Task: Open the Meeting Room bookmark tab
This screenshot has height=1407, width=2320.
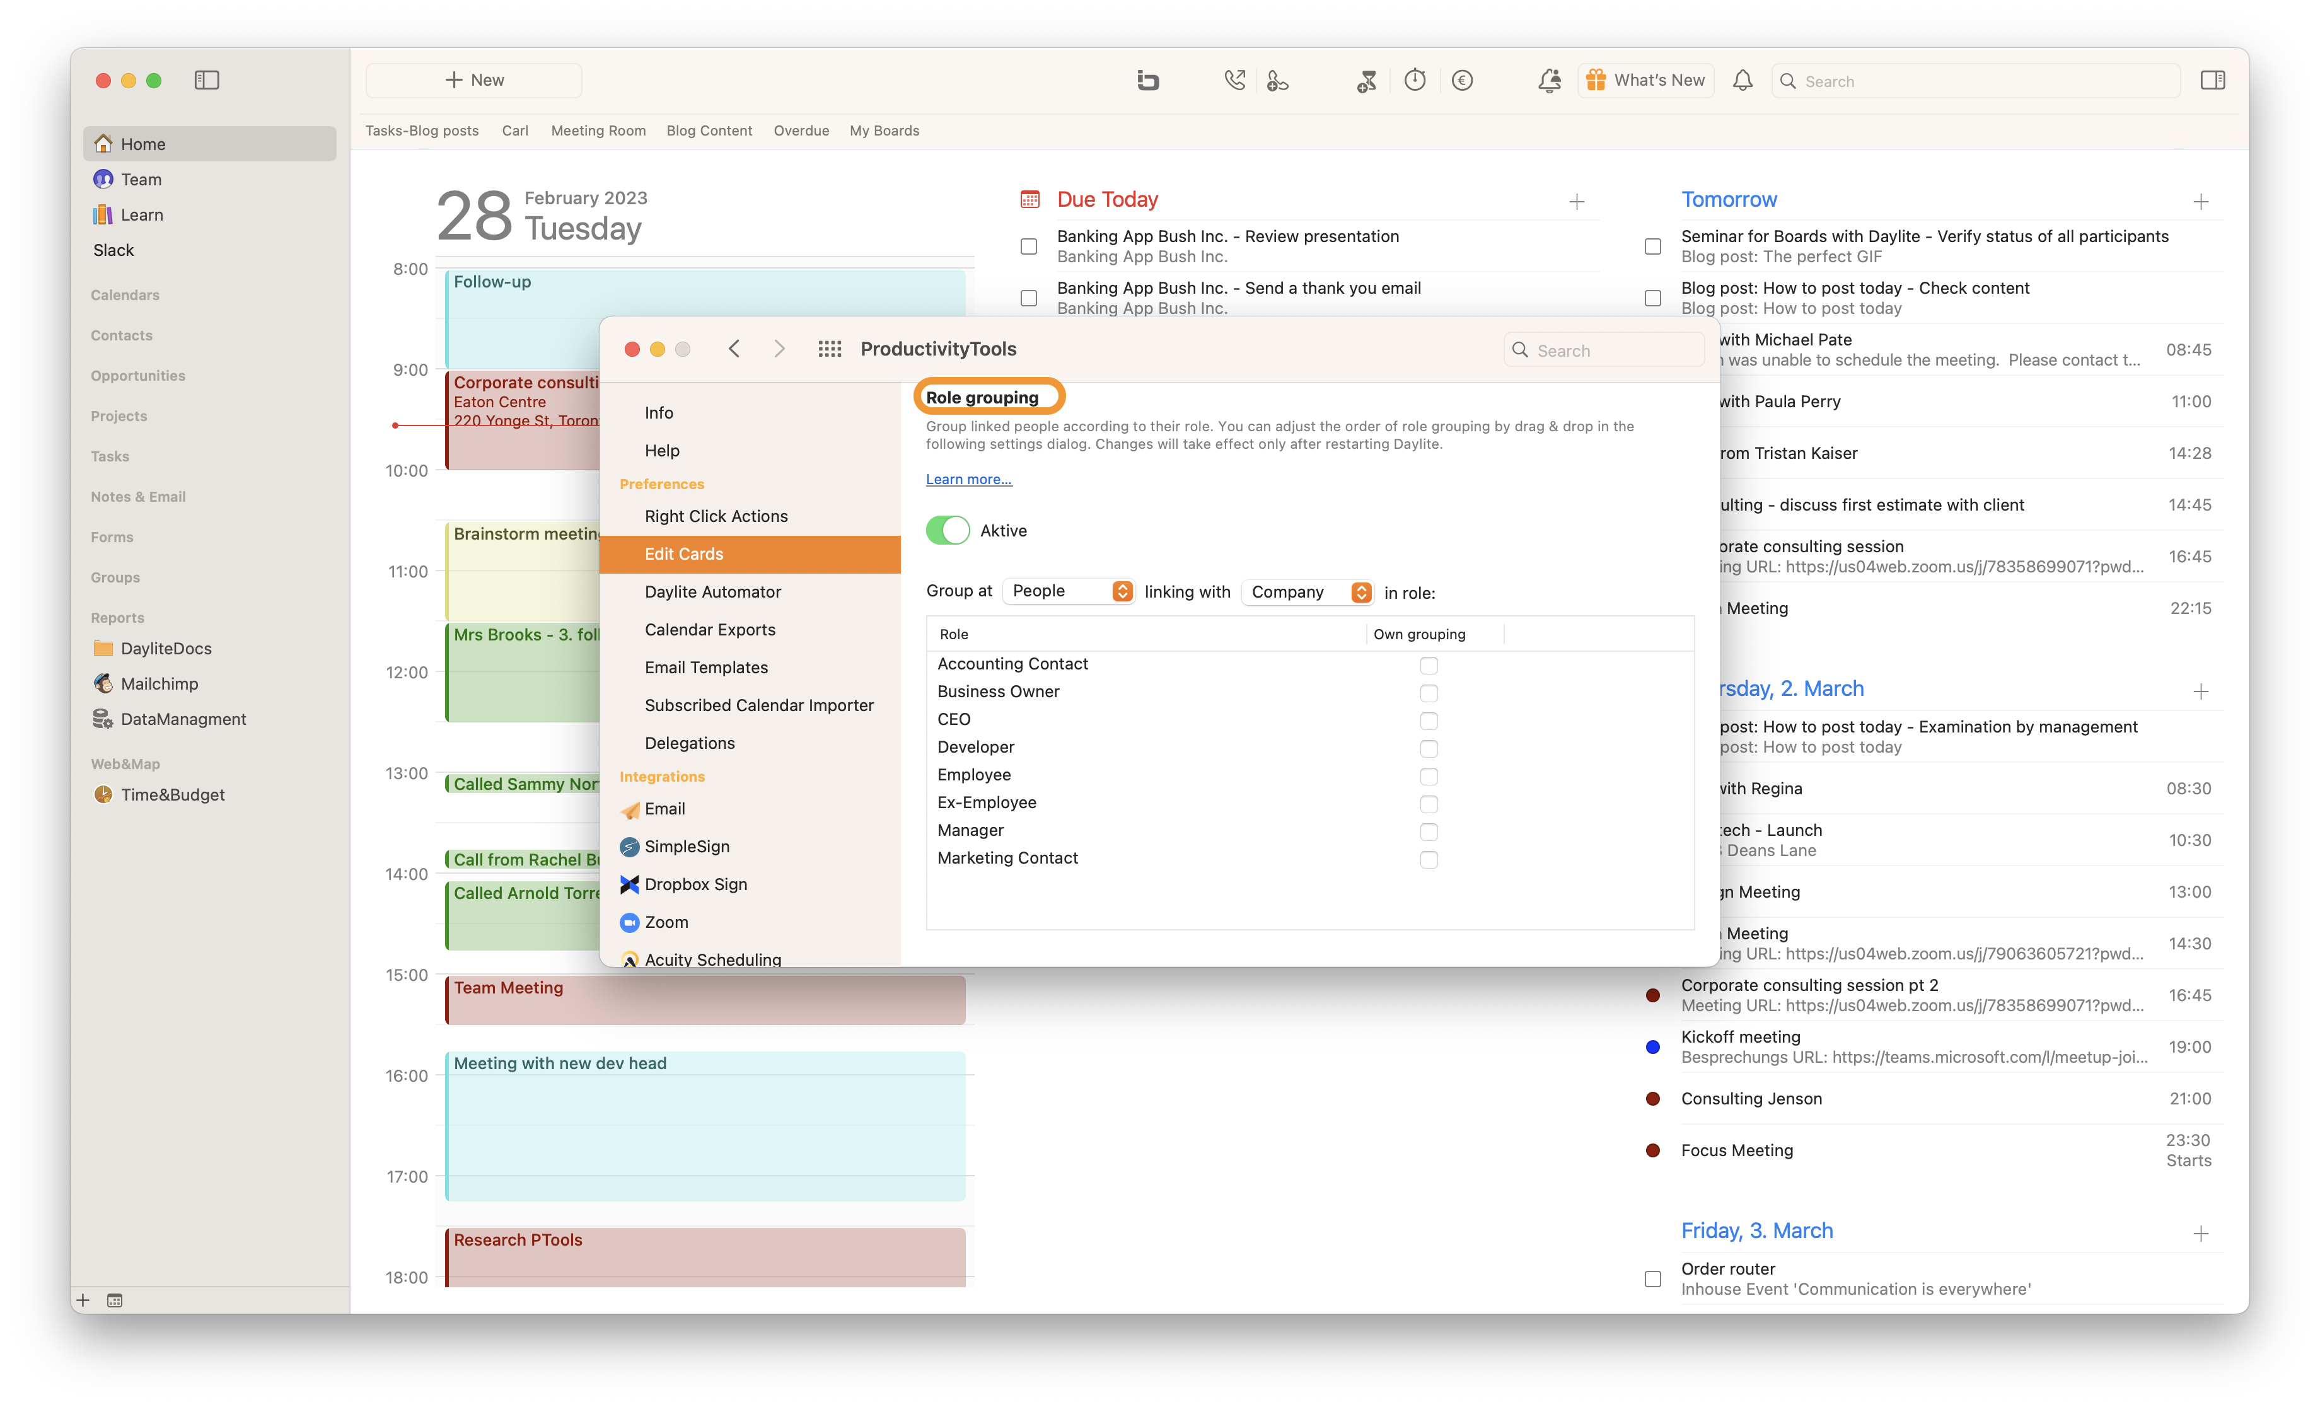Action: 598,131
